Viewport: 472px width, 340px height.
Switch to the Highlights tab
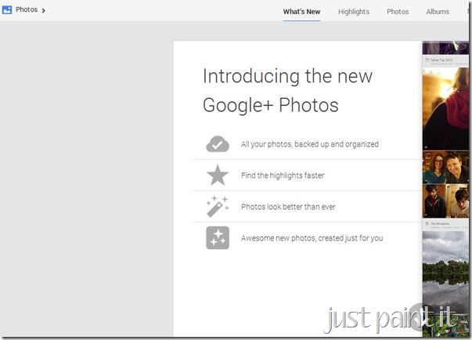click(354, 12)
